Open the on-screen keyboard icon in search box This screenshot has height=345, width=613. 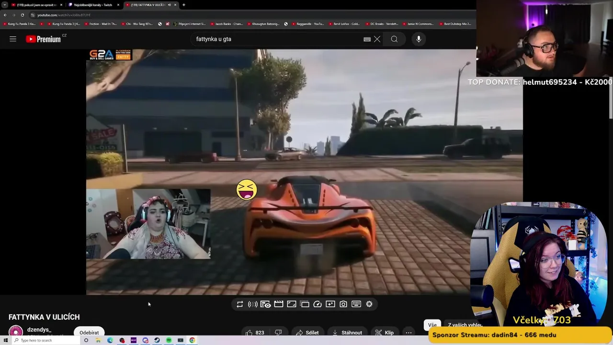click(x=367, y=39)
